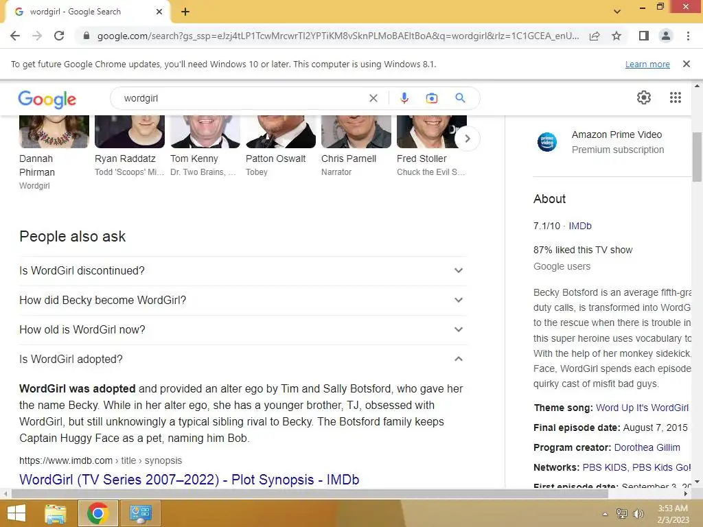Open File Explorer from the taskbar
This screenshot has width=703, height=527.
(x=56, y=513)
